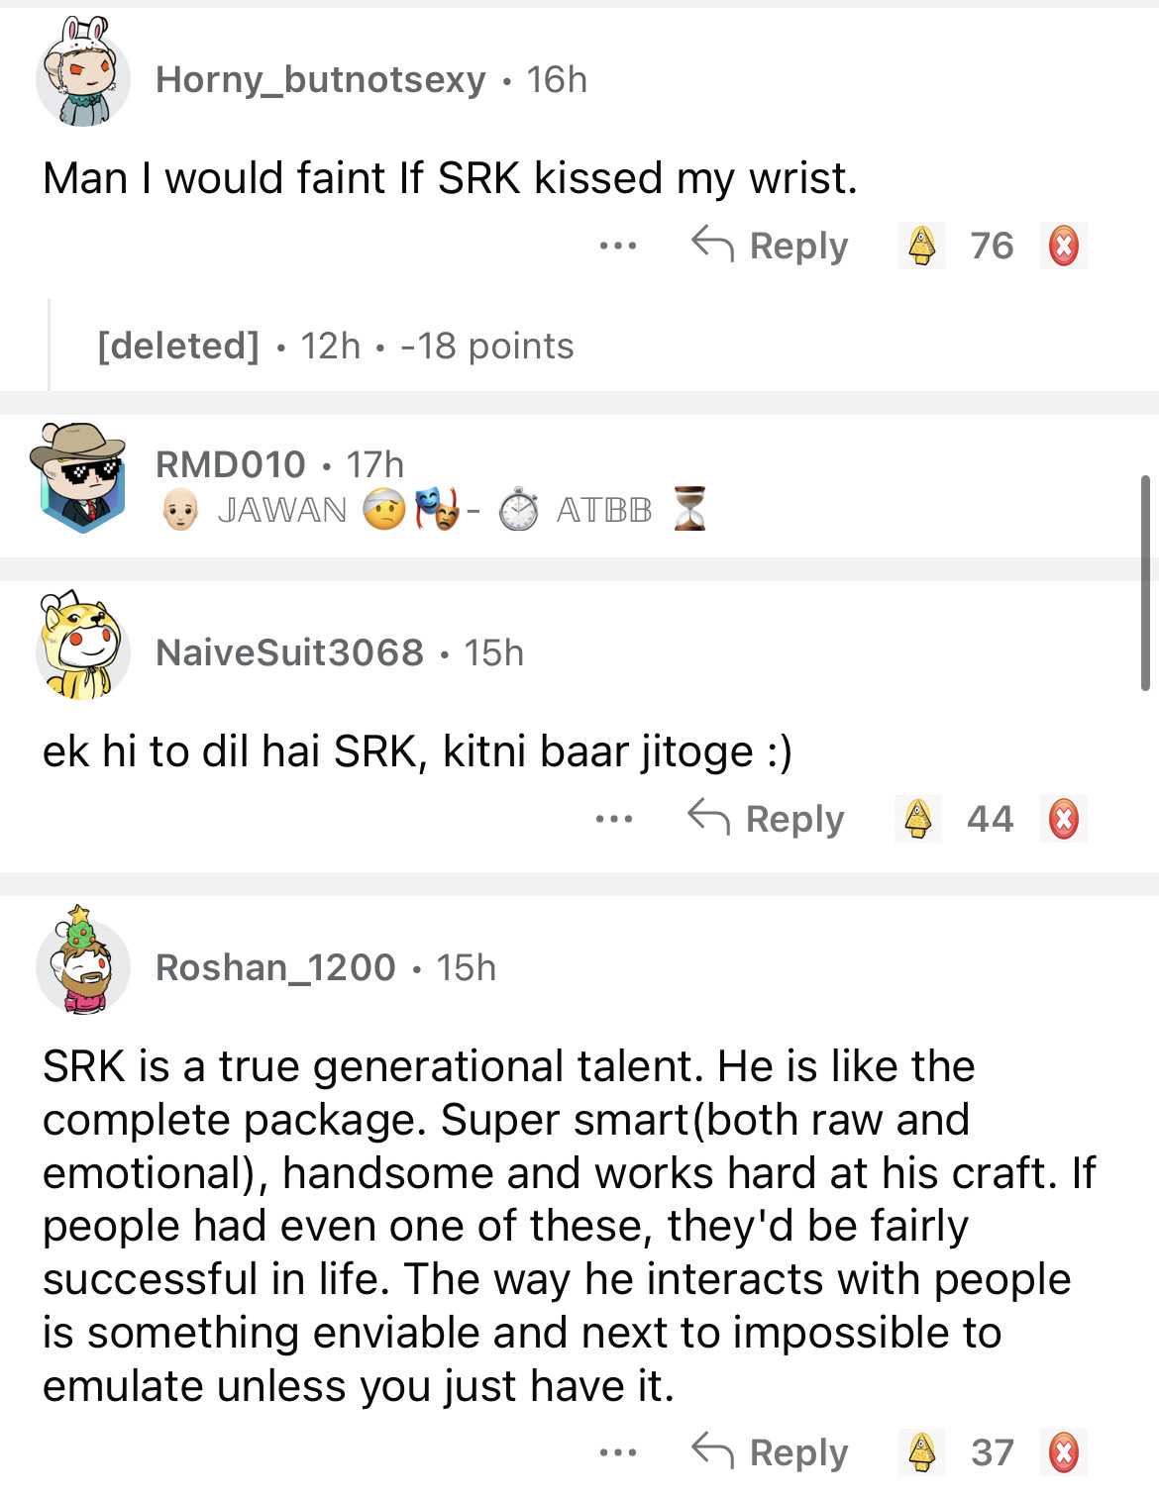
Task: Open more options for Horny_butnotsexy's comment
Action: [618, 246]
